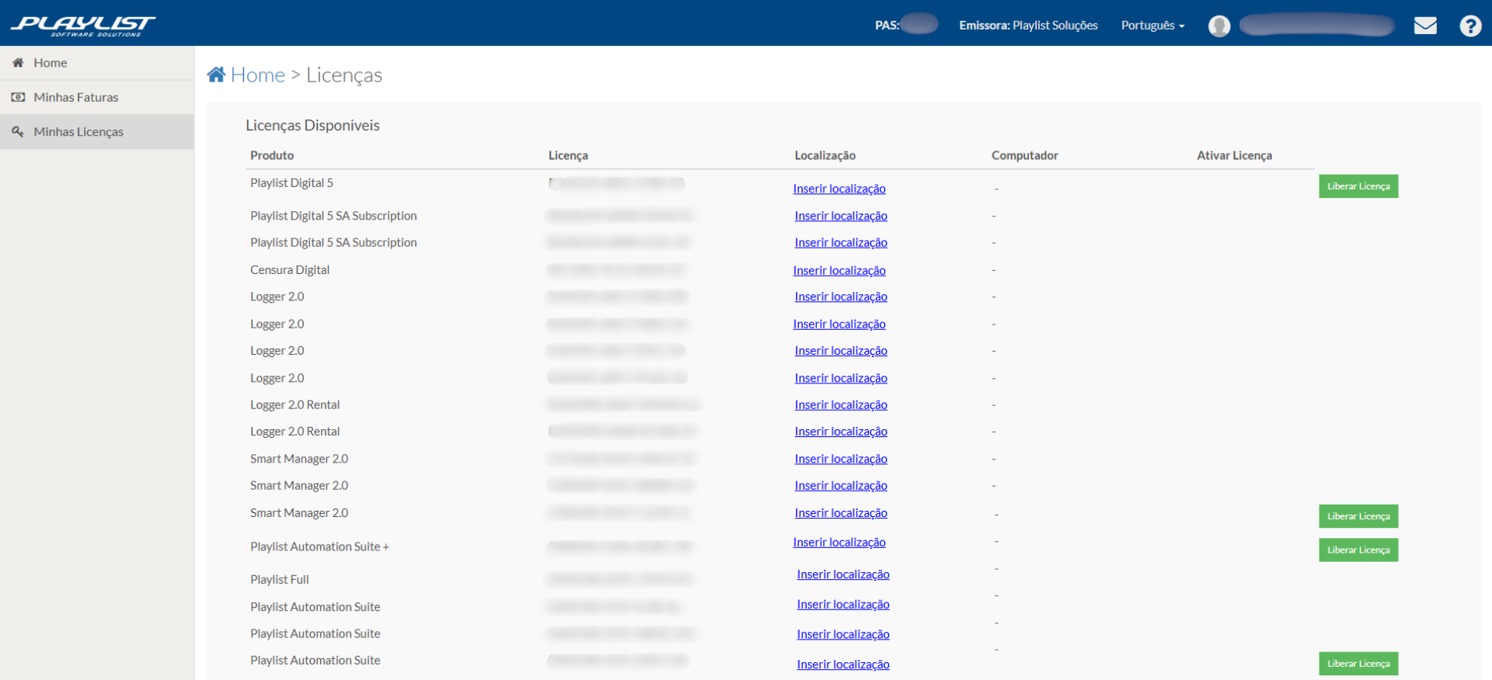
Task: Click the Licenças Disponíveis heading
Action: 312,125
